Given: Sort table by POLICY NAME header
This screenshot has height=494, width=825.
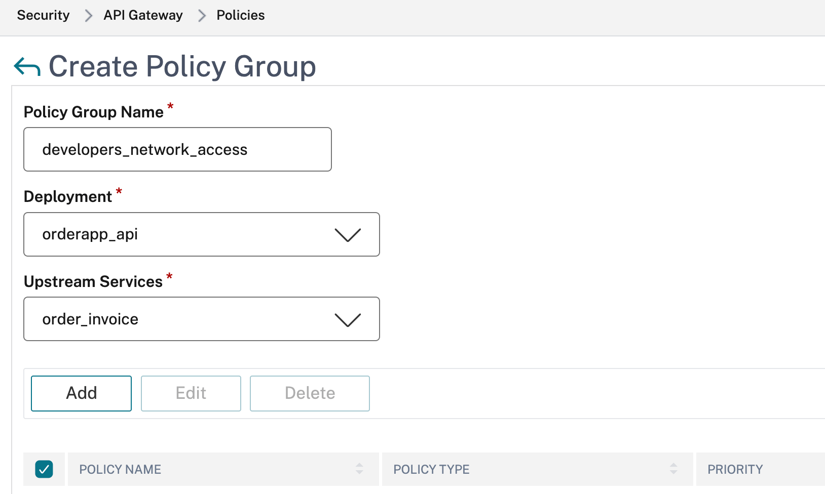Looking at the screenshot, I should 120,469.
